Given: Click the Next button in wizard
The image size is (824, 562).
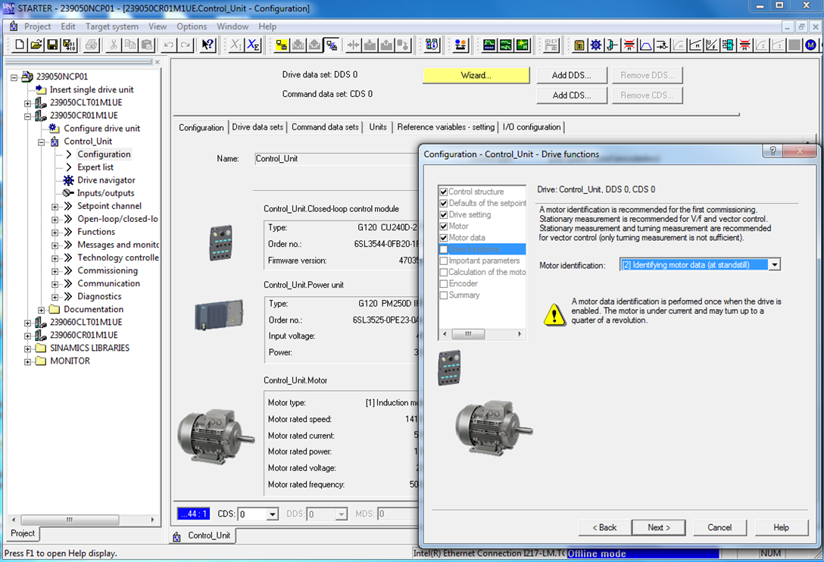Looking at the screenshot, I should [x=658, y=527].
